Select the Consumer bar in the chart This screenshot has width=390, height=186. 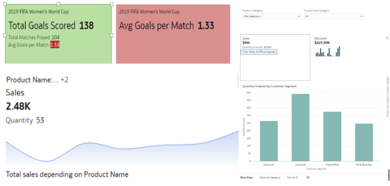tap(269, 141)
